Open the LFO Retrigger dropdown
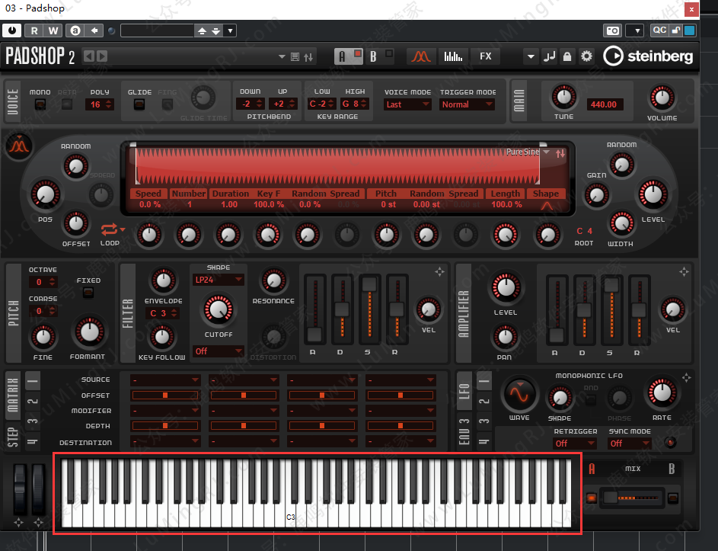The height and width of the screenshot is (551, 718). pos(575,444)
